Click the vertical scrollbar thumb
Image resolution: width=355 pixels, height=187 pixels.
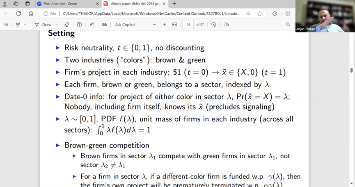pyautogui.click(x=351, y=71)
